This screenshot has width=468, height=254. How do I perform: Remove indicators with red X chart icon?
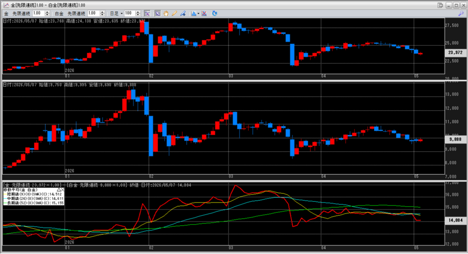(204, 13)
